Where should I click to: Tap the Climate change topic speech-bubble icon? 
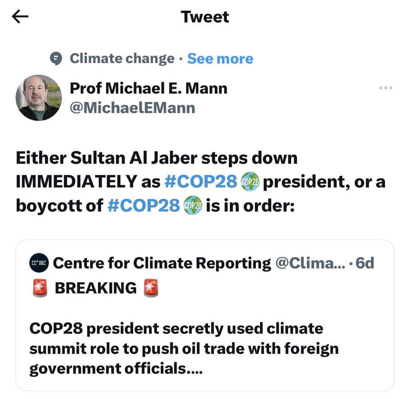[x=56, y=59]
